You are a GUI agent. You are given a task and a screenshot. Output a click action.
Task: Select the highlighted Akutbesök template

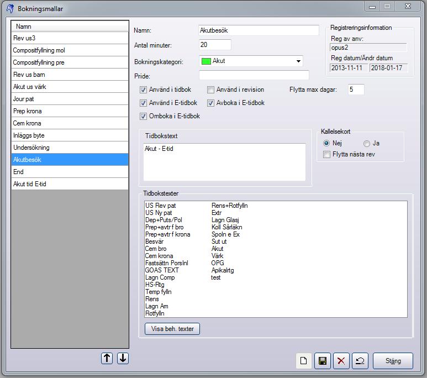[x=70, y=160]
